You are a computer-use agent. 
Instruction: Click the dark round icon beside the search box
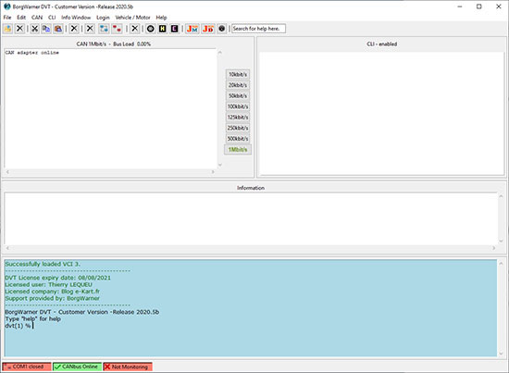pos(222,29)
